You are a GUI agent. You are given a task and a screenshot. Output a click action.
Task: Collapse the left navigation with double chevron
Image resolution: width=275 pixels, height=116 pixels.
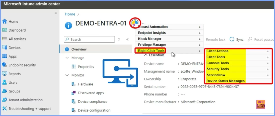coord(56,13)
